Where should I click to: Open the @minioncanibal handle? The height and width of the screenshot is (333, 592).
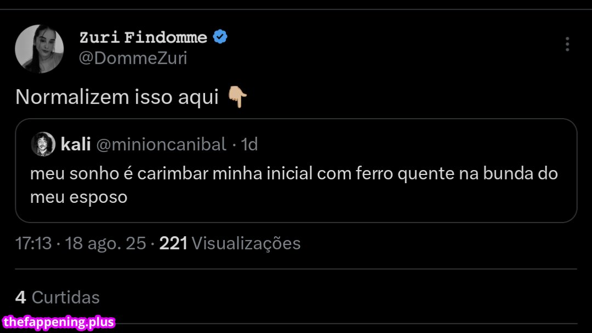tap(161, 144)
